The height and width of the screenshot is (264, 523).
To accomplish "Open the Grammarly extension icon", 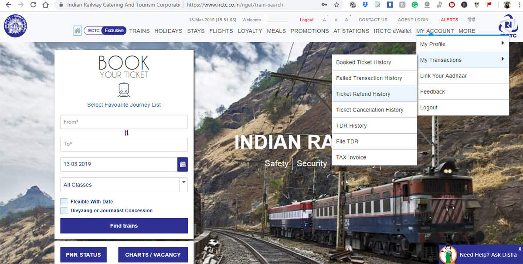I will tap(414, 5).
